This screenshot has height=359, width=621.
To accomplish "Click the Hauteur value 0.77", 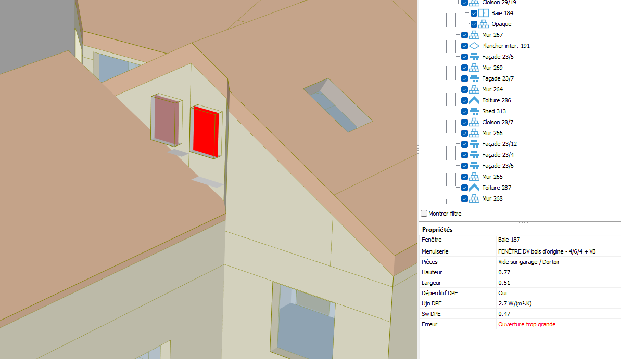I will (504, 272).
